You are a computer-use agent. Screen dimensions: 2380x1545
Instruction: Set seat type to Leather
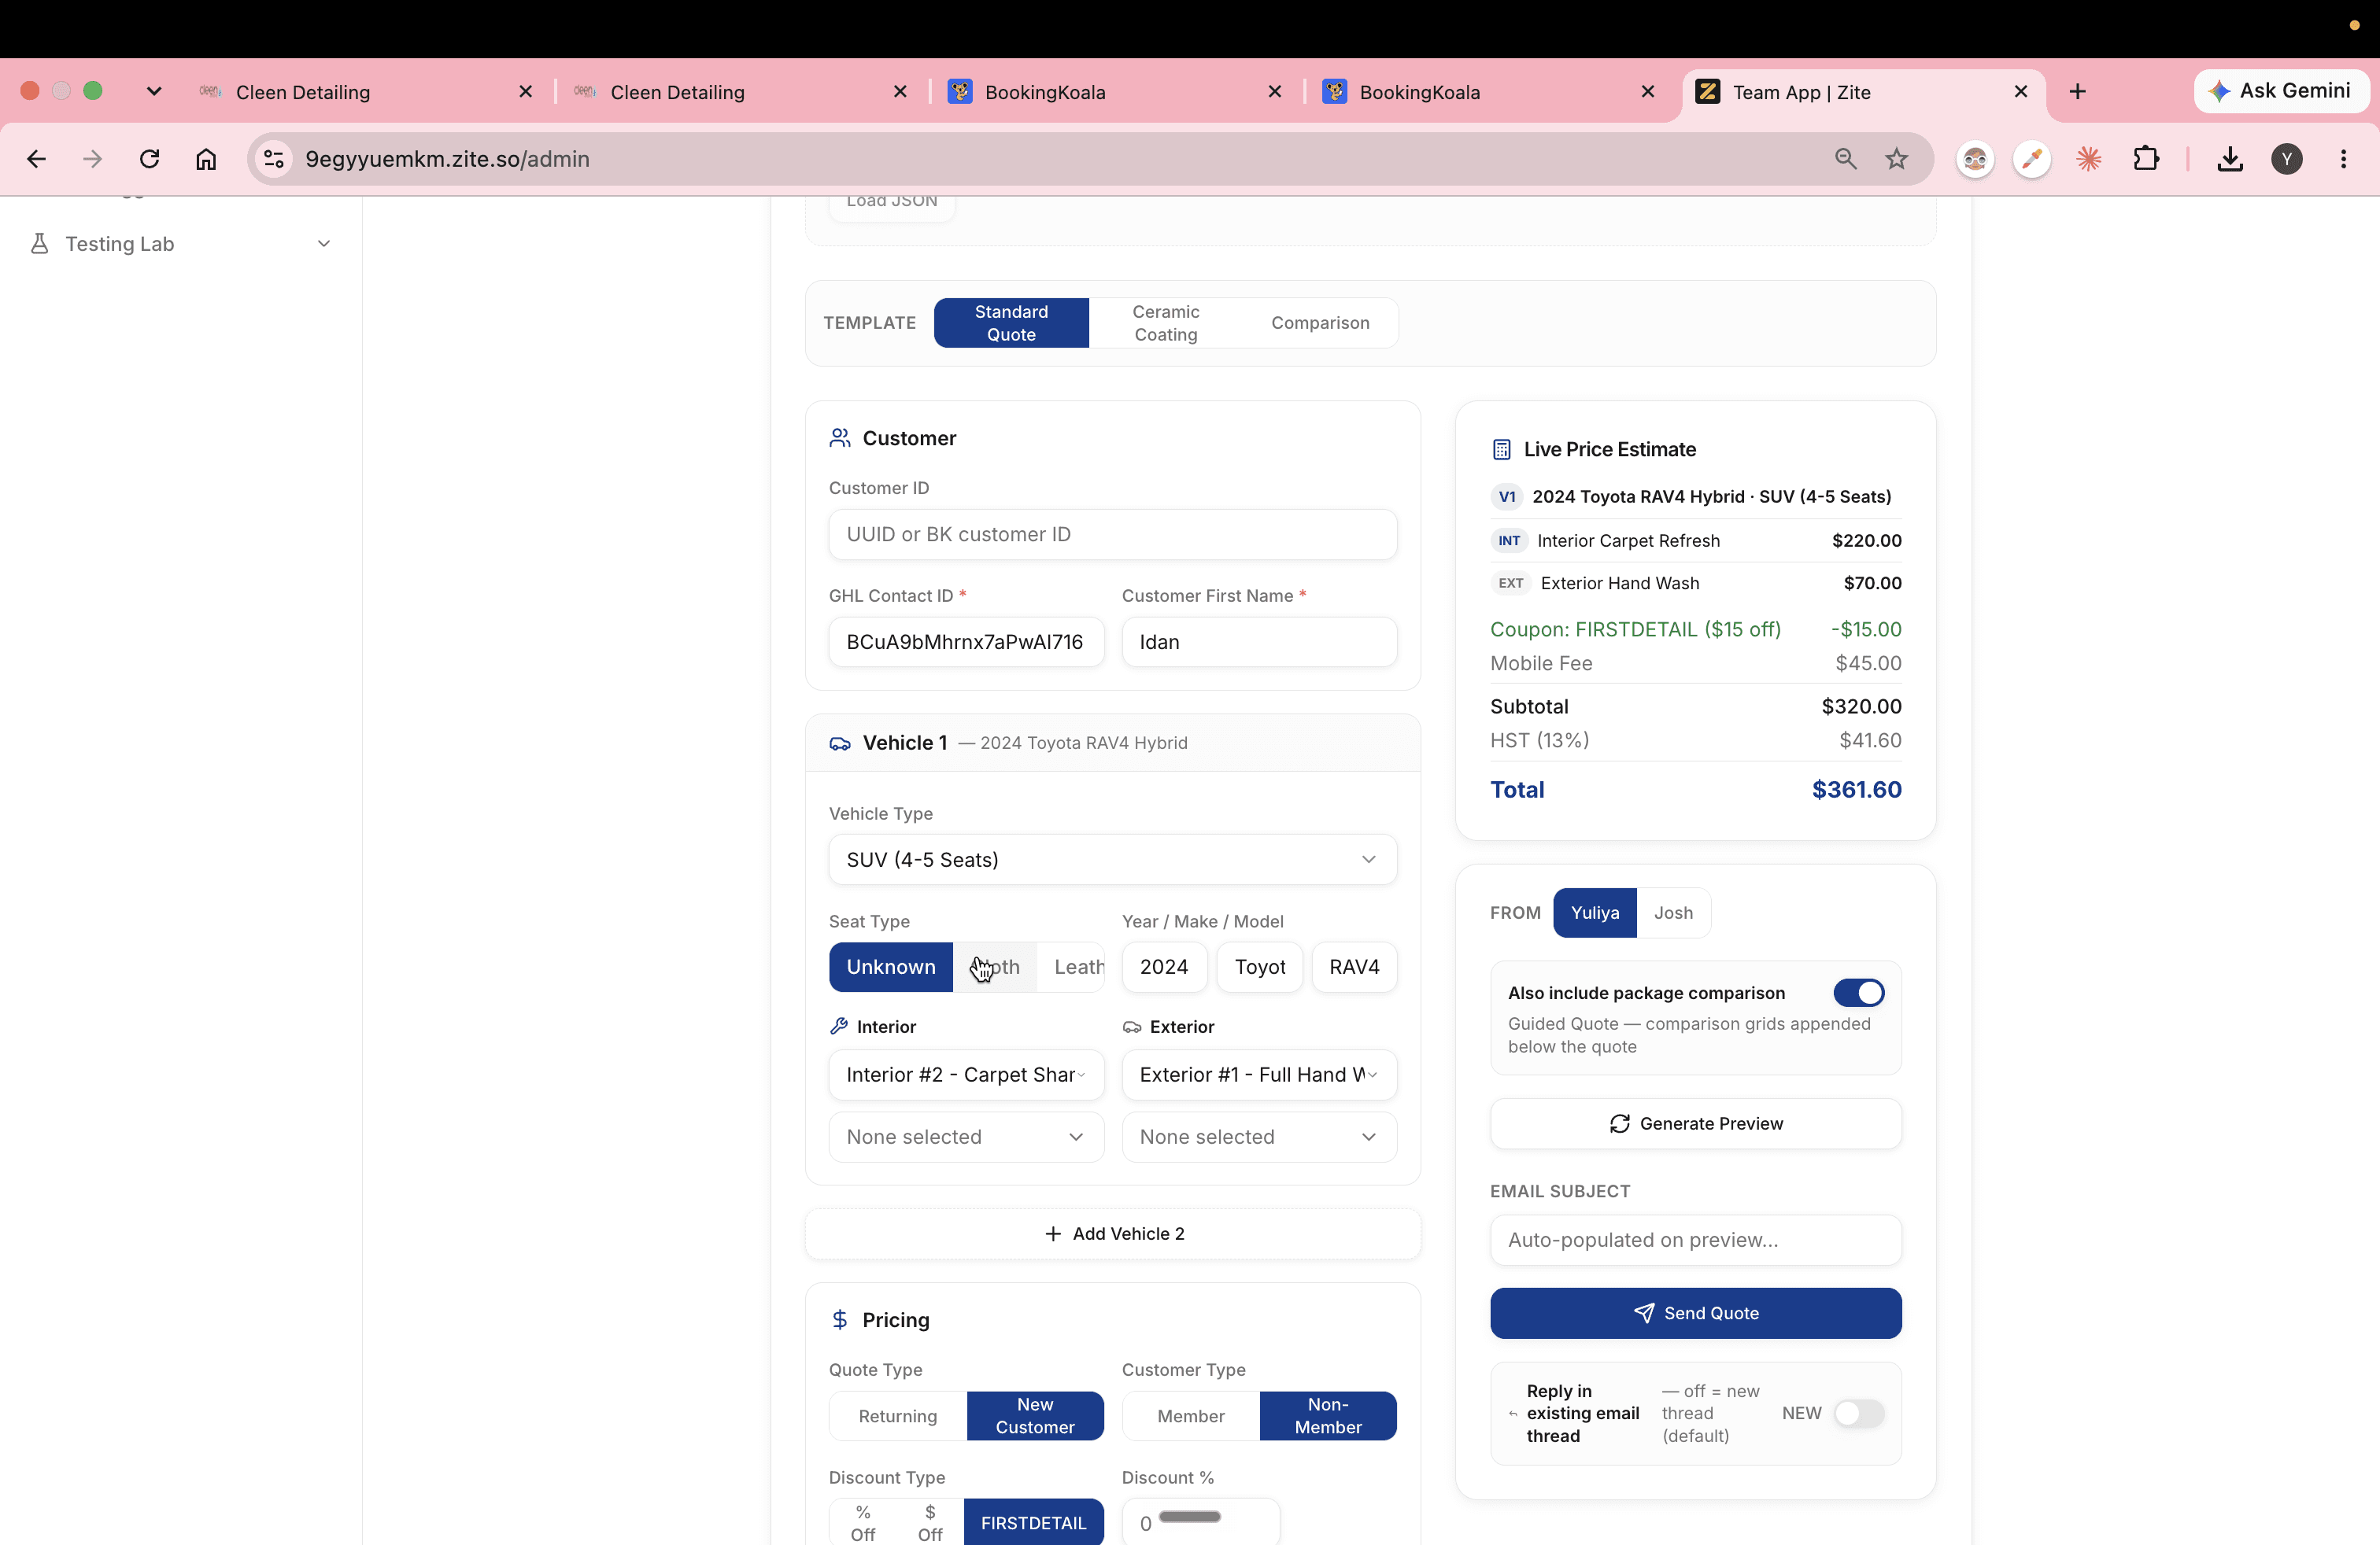[1072, 966]
